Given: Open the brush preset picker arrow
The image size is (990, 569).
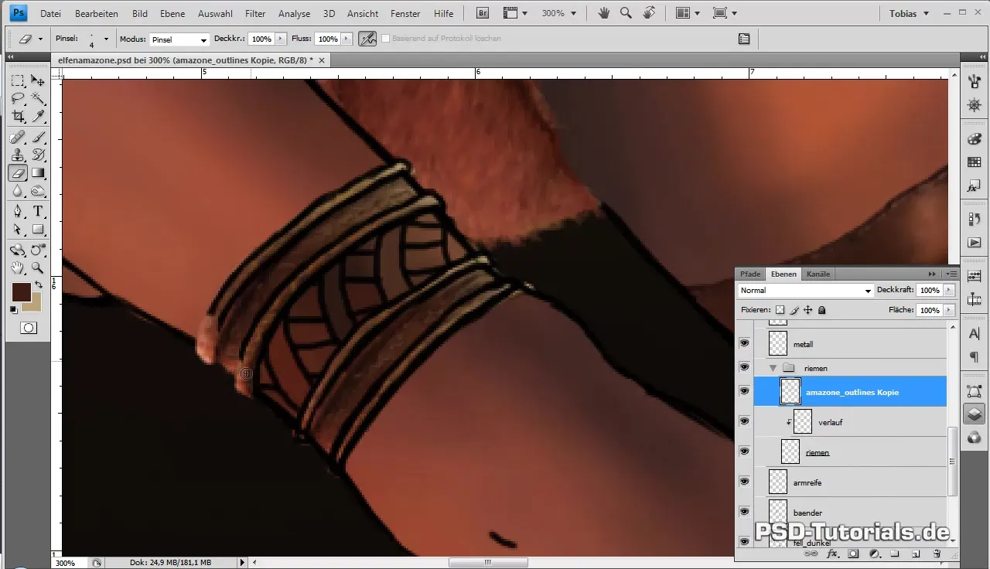Looking at the screenshot, I should pyautogui.click(x=106, y=39).
